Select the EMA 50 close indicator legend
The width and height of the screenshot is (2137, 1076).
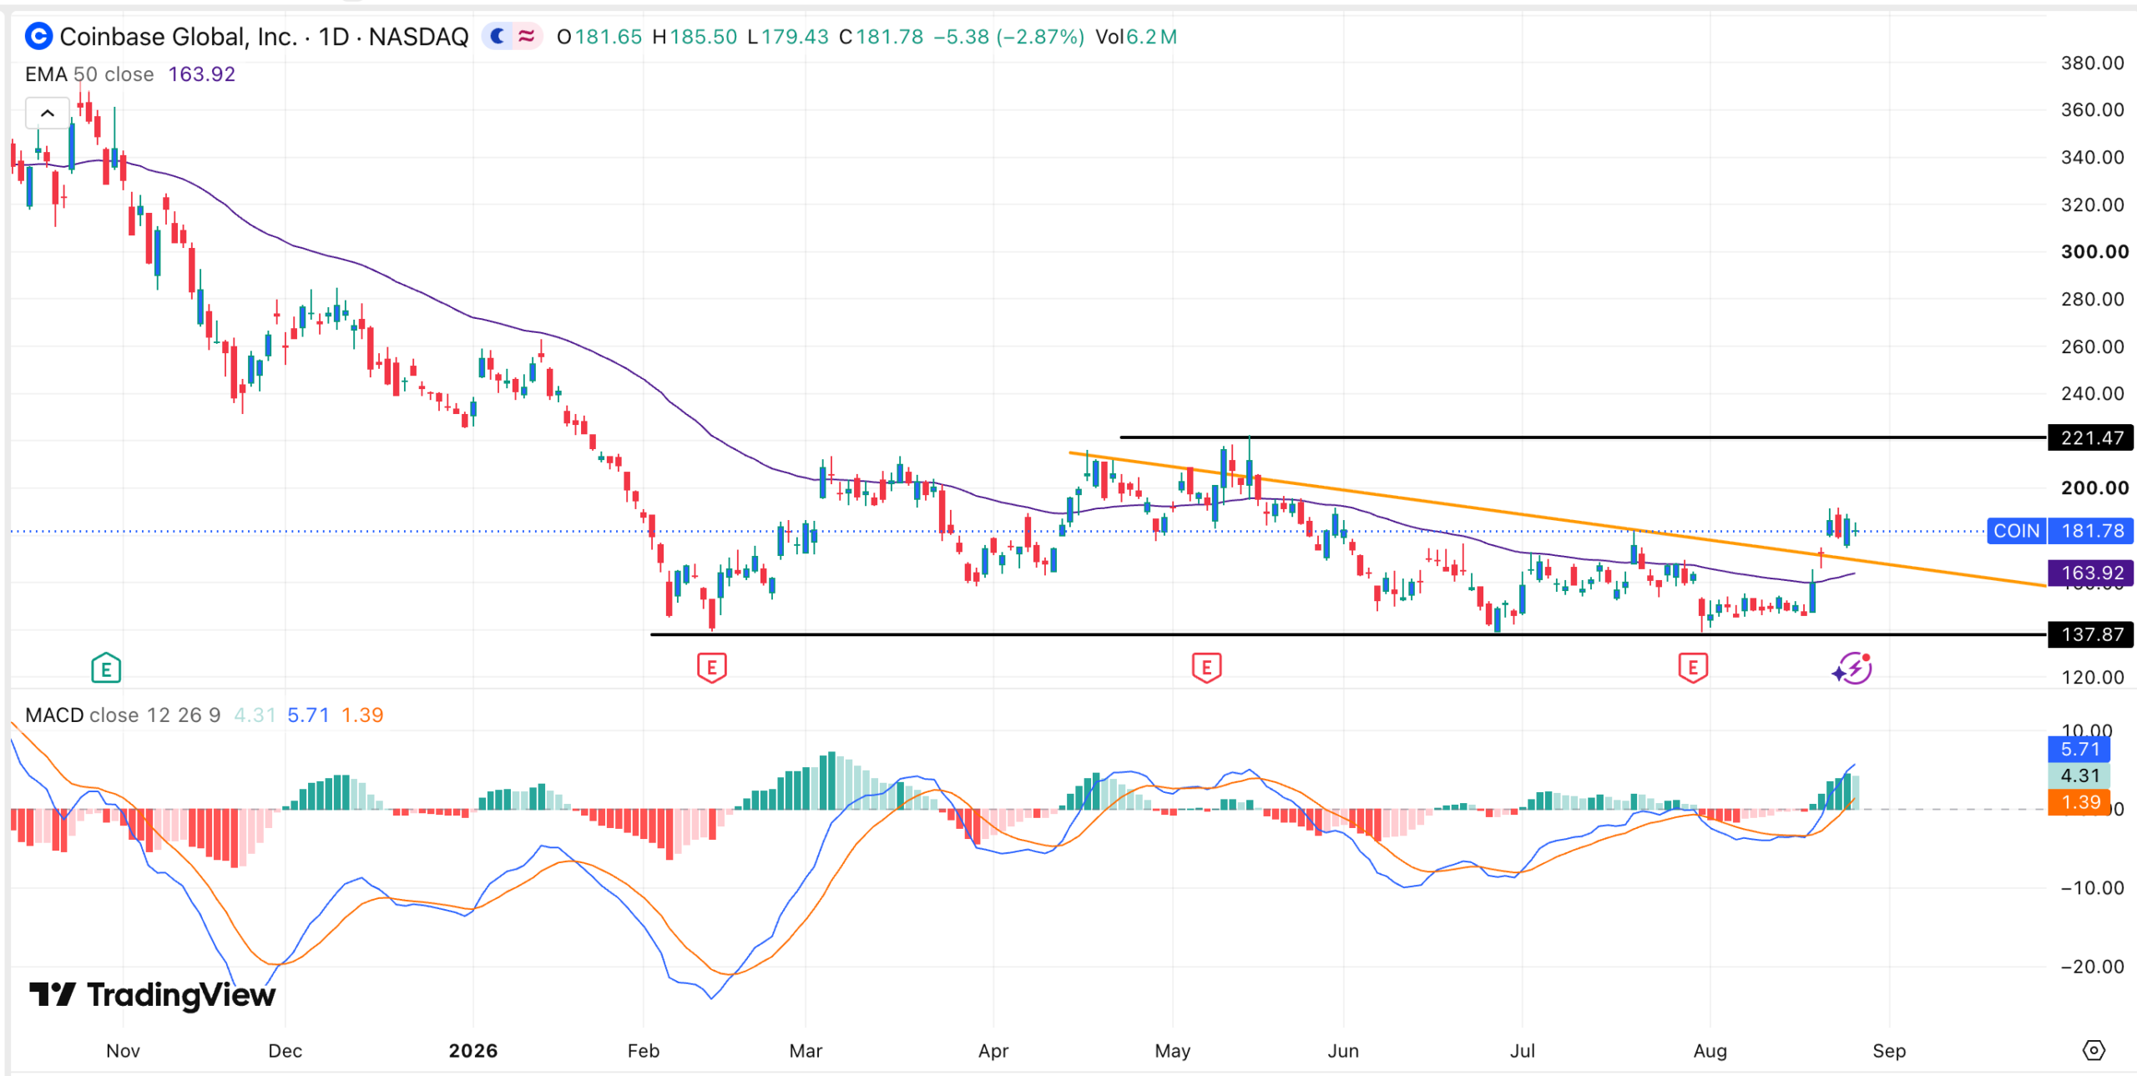tap(89, 74)
